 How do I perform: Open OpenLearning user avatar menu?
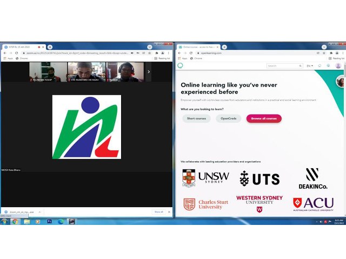(x=338, y=66)
